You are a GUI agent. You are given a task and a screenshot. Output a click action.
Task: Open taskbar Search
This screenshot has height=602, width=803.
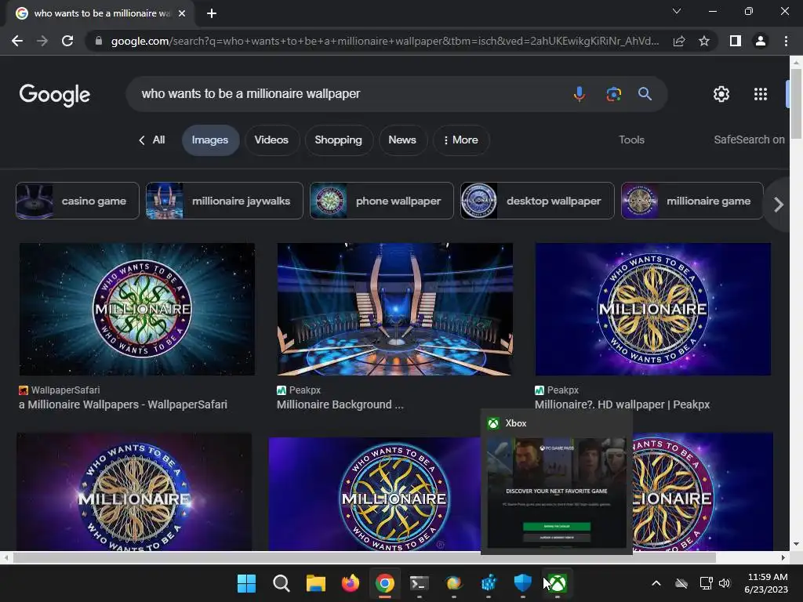pos(282,583)
